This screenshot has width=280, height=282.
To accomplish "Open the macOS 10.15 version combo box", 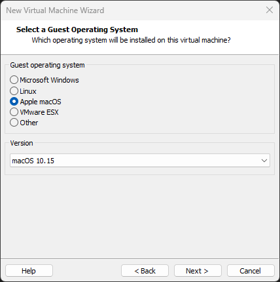I will click(x=140, y=161).
